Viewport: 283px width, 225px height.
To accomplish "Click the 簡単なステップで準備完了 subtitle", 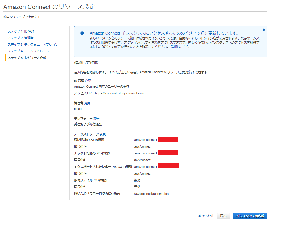I will point(22,17).
